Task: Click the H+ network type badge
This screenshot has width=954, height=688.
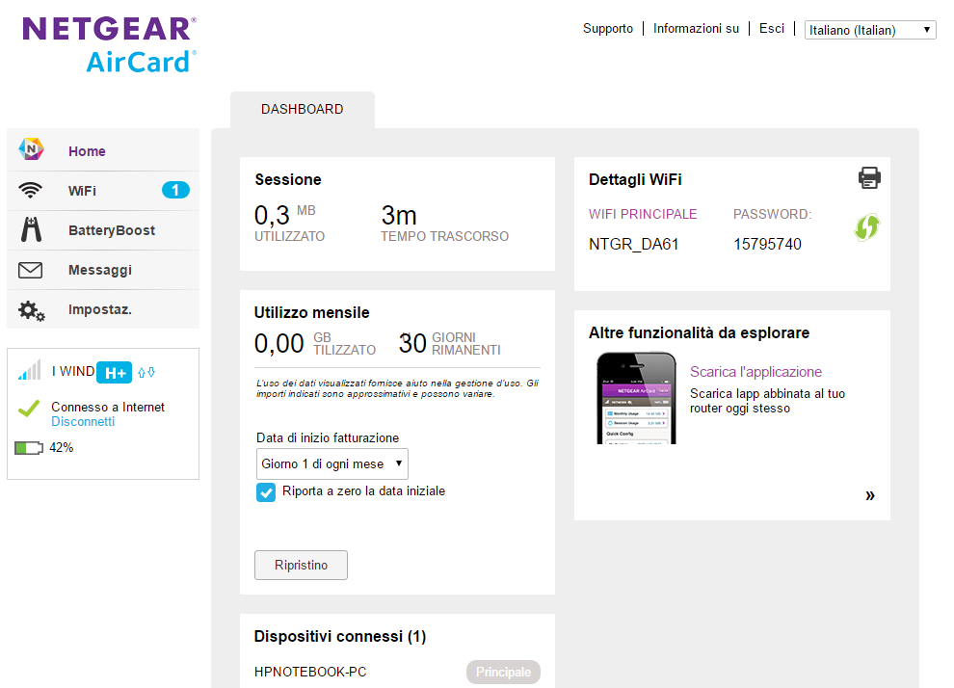Action: (115, 372)
